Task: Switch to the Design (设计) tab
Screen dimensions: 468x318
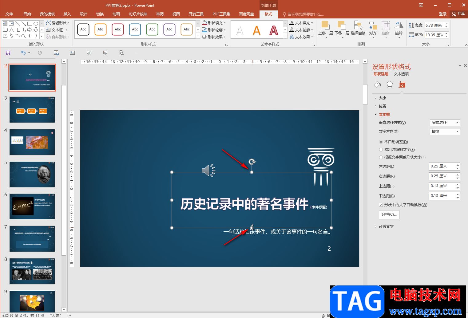Action: coord(83,14)
